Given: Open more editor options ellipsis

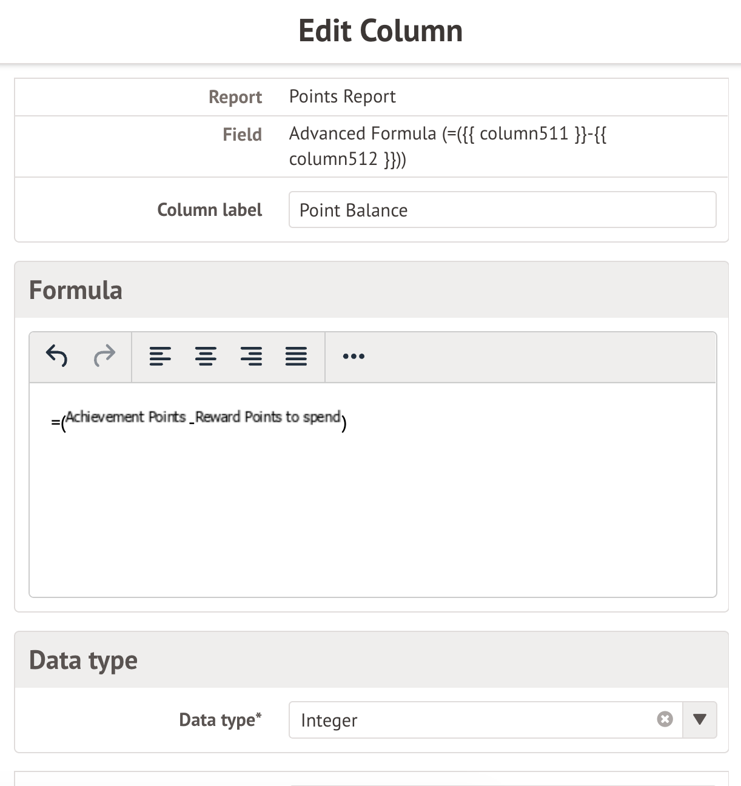Looking at the screenshot, I should click(x=354, y=356).
